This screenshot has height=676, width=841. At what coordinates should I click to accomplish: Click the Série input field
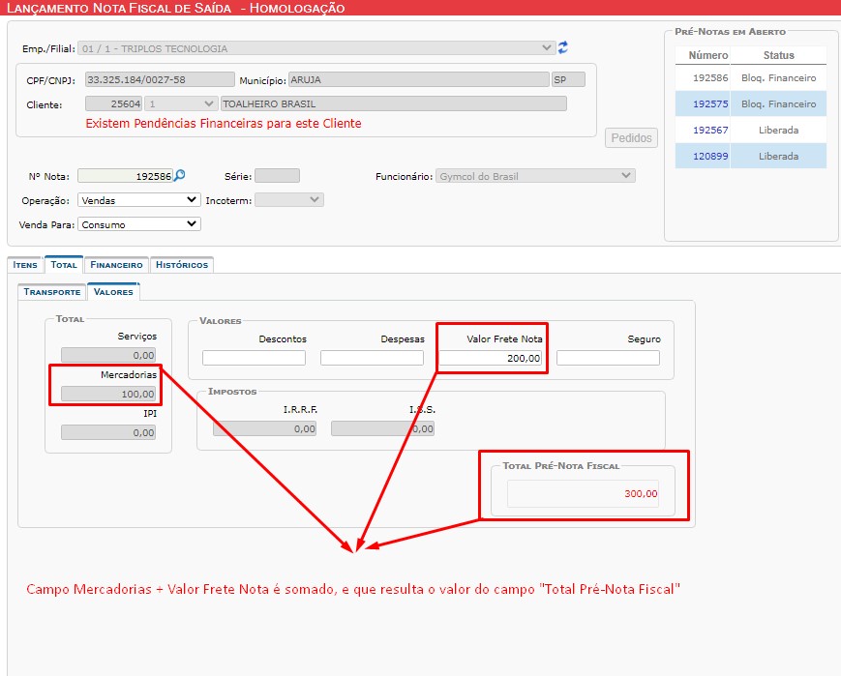click(277, 176)
